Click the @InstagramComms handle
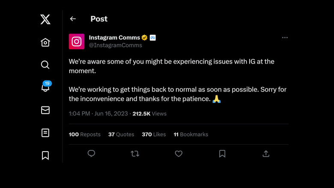Viewport: 334px width, 188px height. point(115,45)
